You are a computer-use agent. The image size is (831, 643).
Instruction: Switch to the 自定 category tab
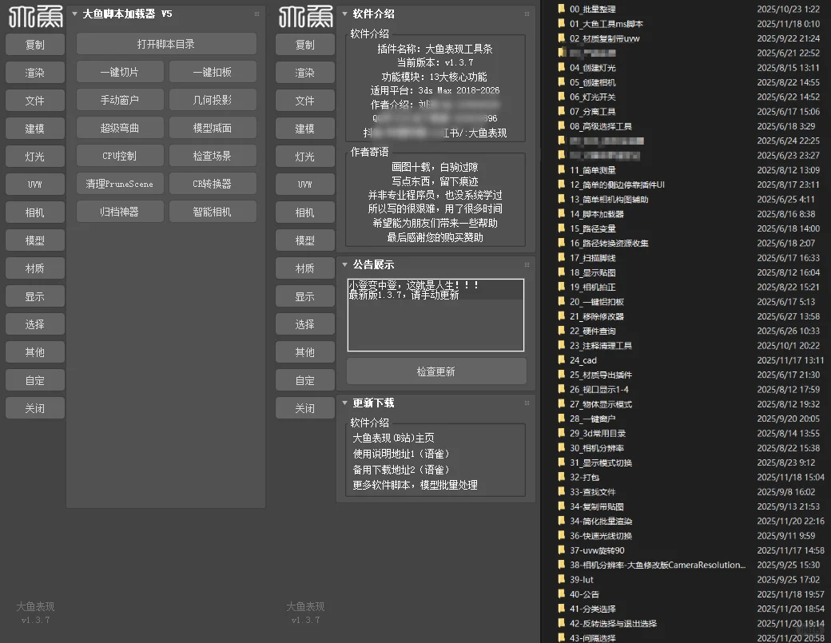click(x=34, y=379)
